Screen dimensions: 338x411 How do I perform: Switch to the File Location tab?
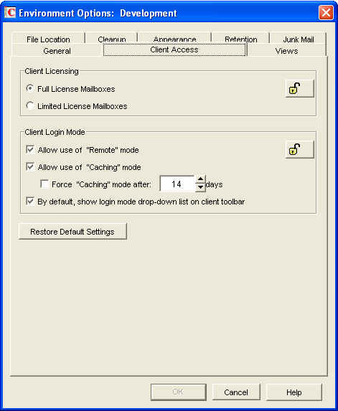48,39
